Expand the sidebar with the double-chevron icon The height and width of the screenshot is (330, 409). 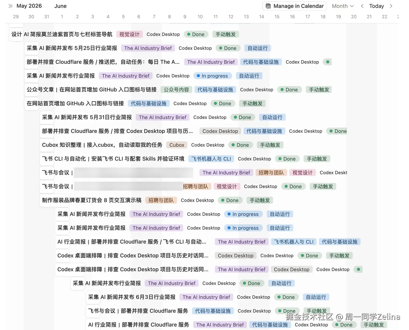pyautogui.click(x=10, y=6)
